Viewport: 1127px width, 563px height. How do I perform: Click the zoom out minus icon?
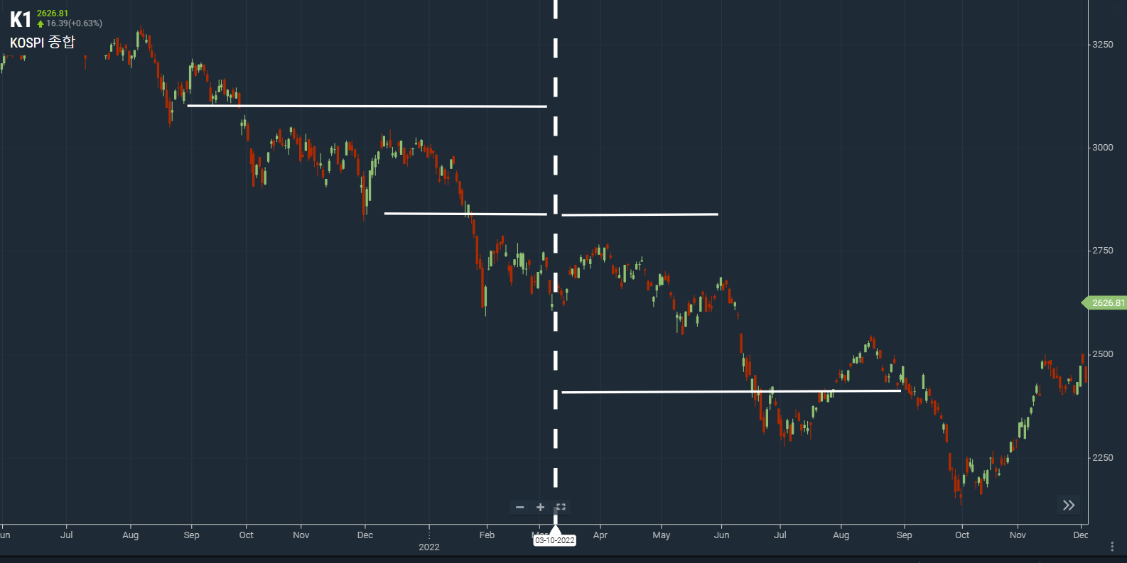pyautogui.click(x=520, y=507)
